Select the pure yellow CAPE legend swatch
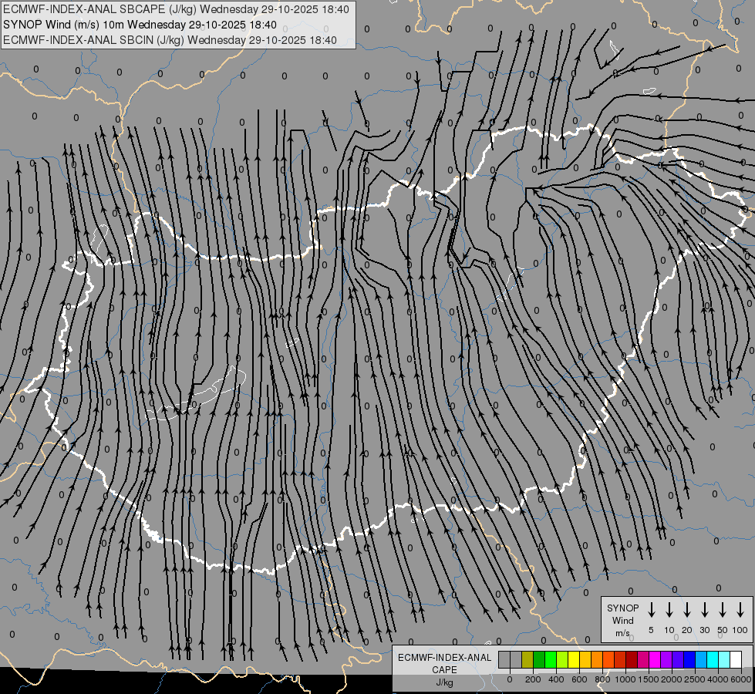 (574, 659)
